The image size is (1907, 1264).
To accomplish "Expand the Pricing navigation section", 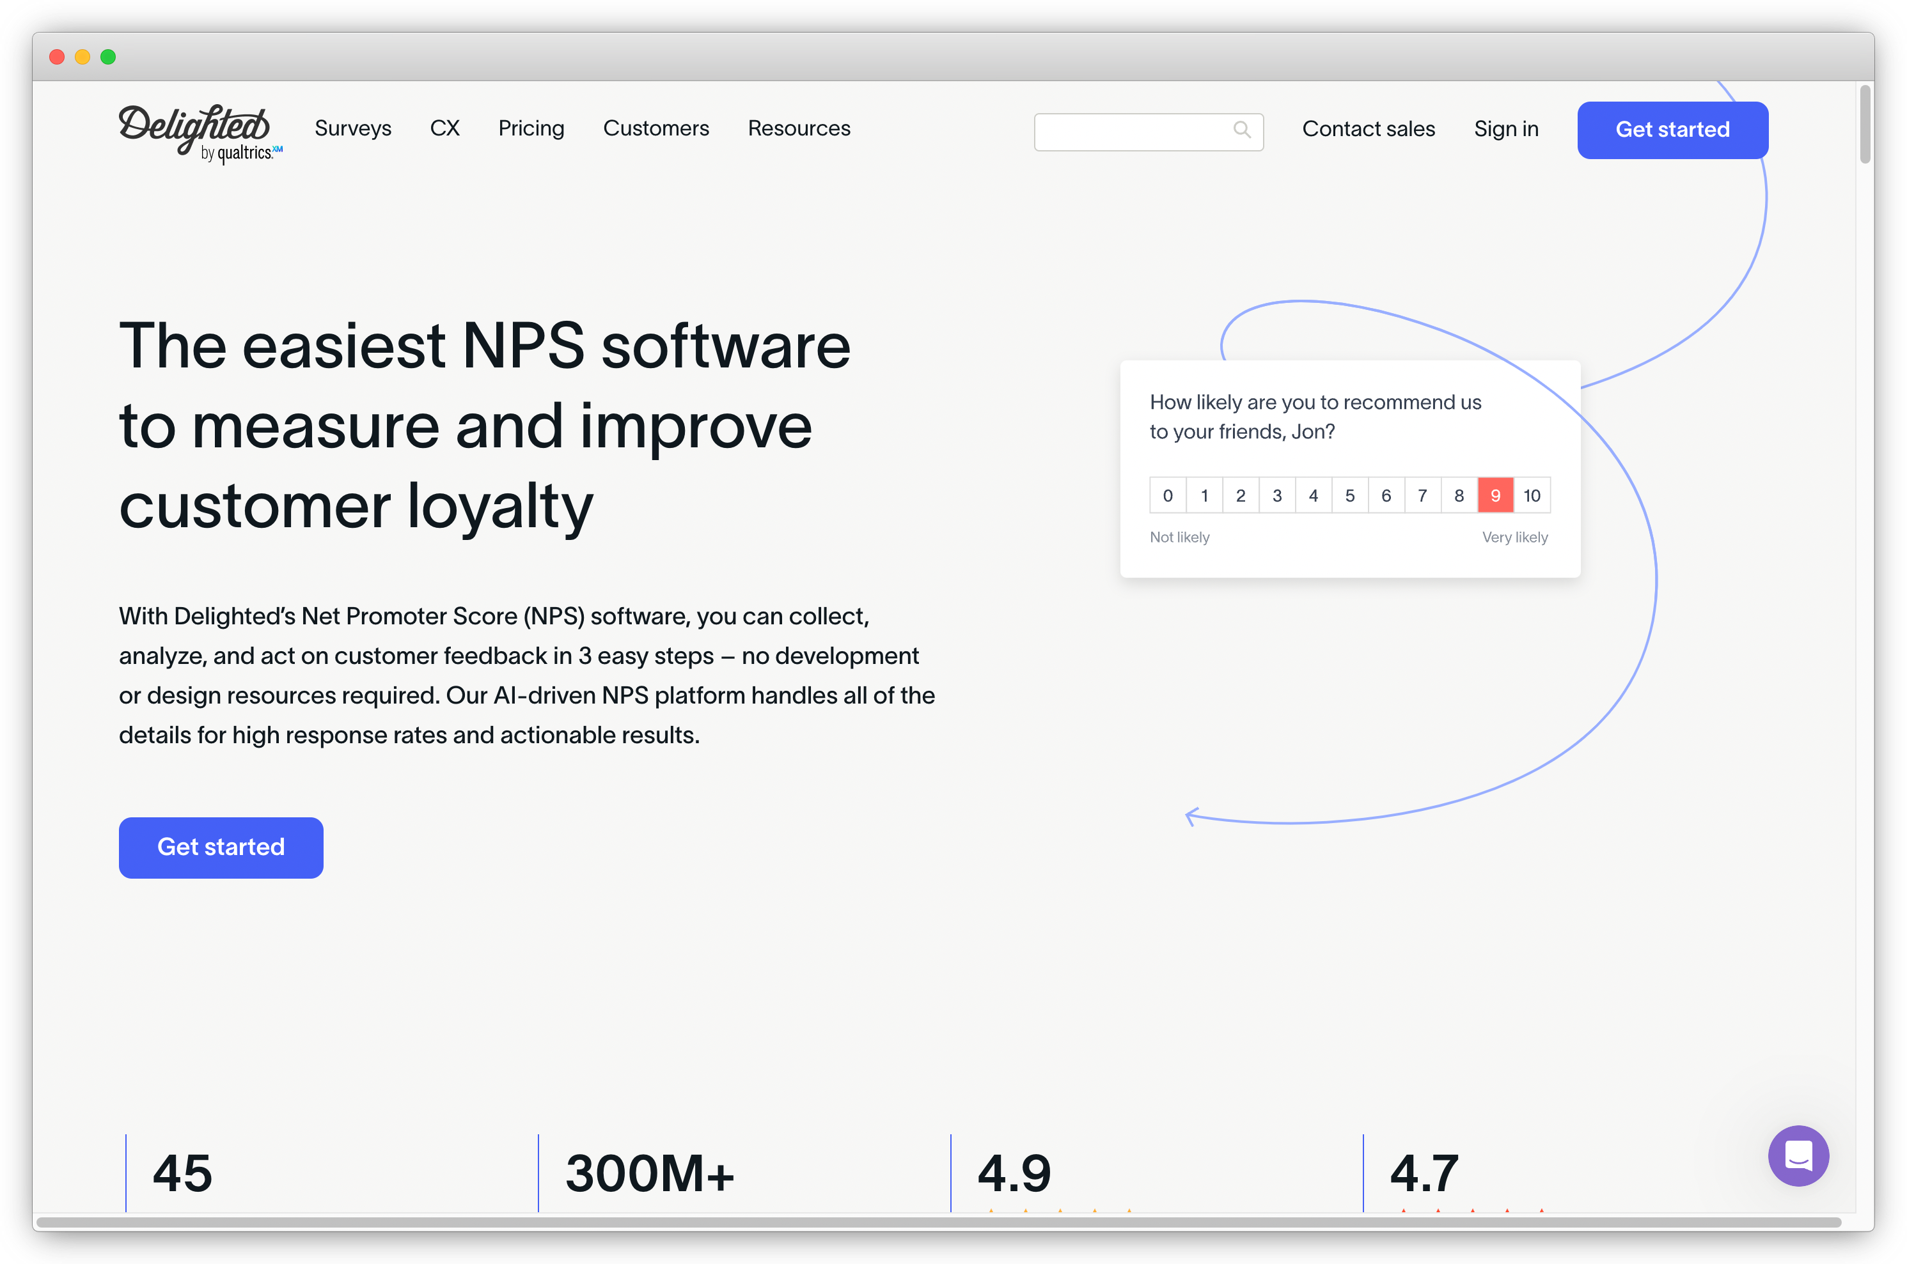I will (x=532, y=128).
